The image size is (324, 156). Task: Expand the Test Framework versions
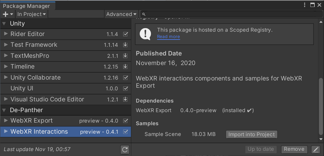pyautogui.click(x=6, y=45)
